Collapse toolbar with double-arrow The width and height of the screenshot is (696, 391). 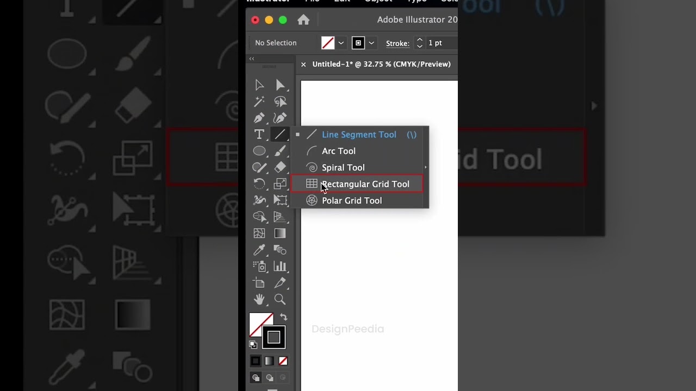252,59
